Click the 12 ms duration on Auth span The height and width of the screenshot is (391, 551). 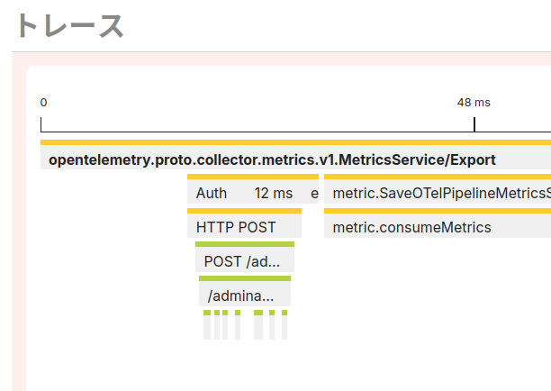274,193
